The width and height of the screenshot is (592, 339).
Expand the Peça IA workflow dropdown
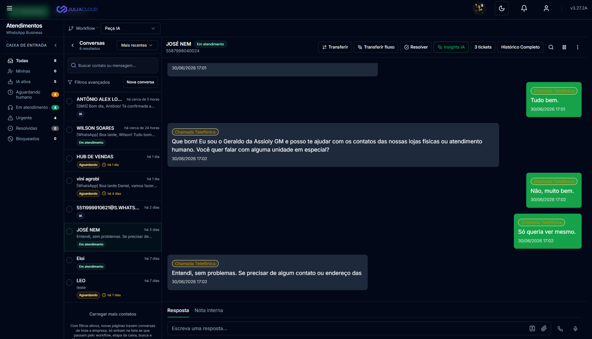(x=130, y=28)
